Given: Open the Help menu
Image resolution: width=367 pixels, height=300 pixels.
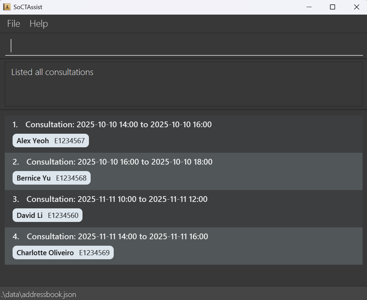Looking at the screenshot, I should [39, 24].
